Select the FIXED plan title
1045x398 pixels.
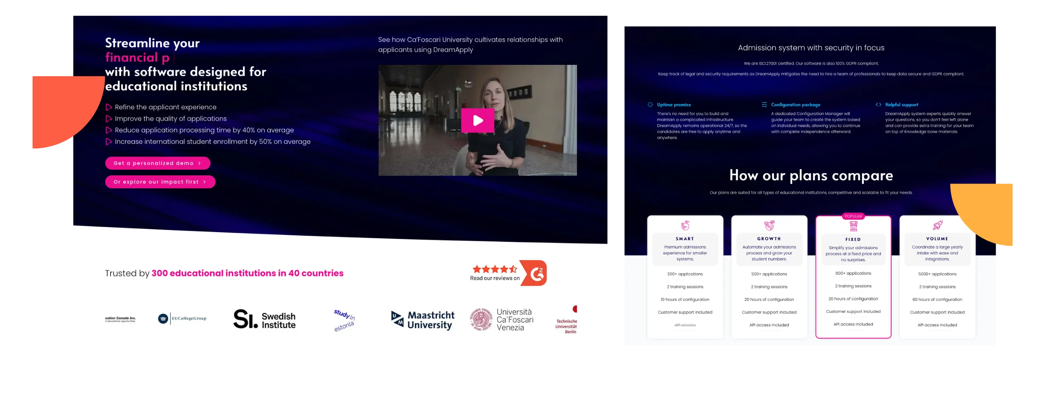coord(853,240)
